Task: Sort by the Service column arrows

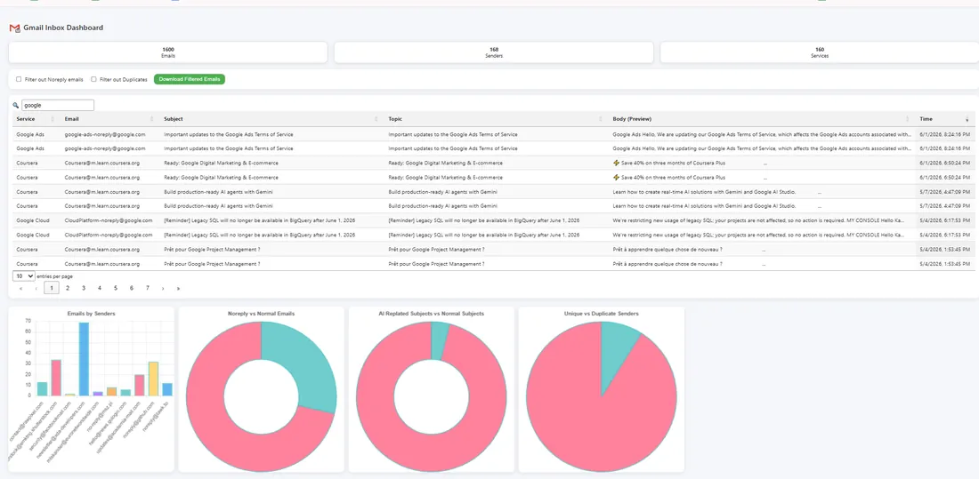Action: tap(53, 118)
